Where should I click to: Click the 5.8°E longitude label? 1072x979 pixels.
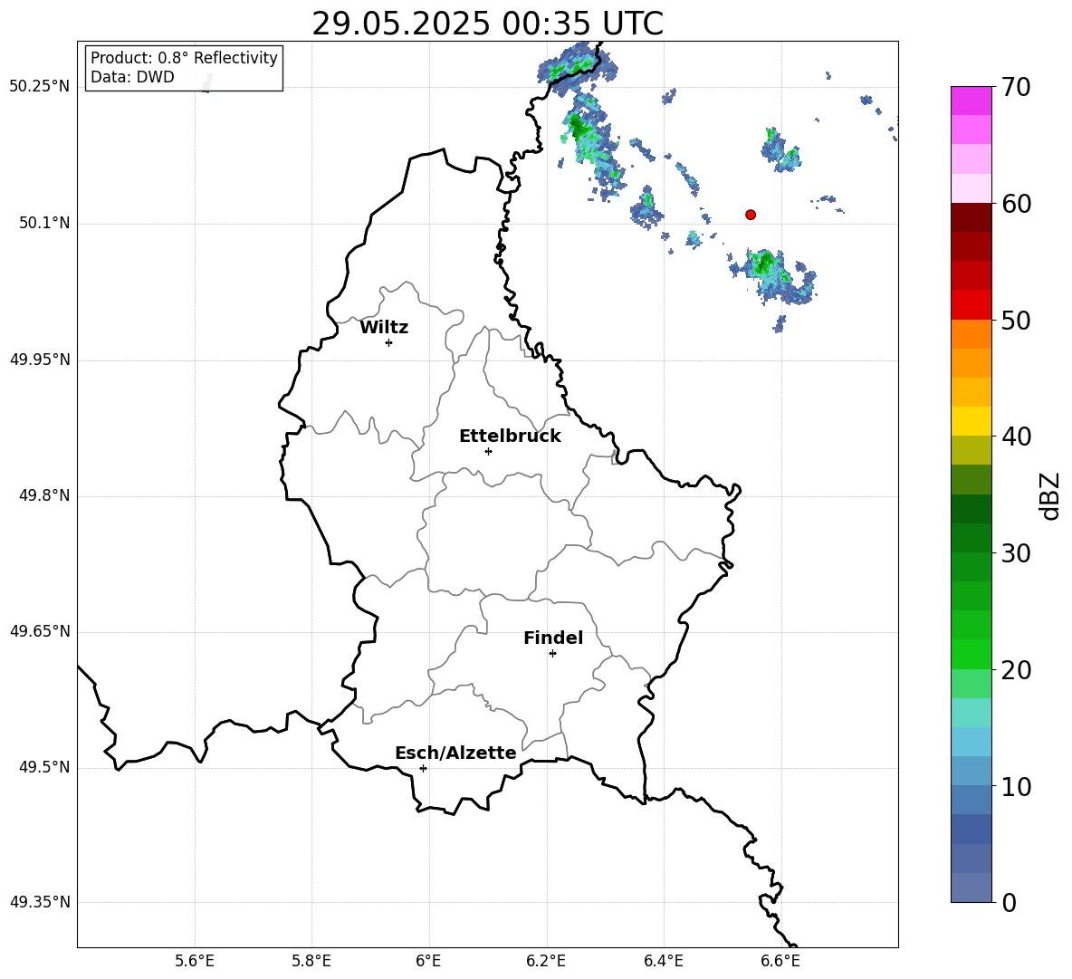[x=311, y=961]
